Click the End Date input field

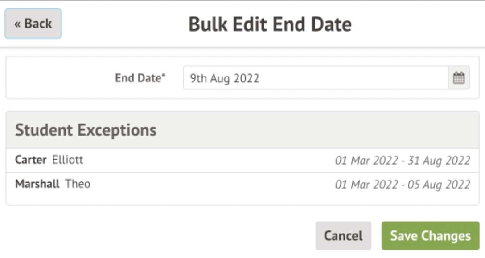tap(315, 78)
